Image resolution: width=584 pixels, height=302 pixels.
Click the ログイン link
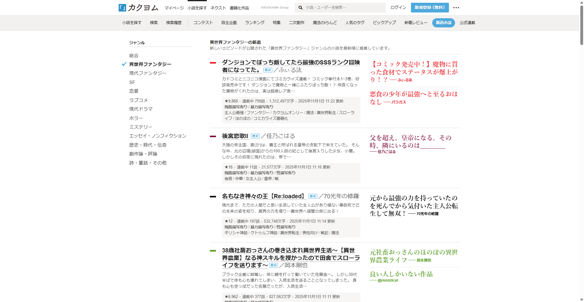pos(398,8)
